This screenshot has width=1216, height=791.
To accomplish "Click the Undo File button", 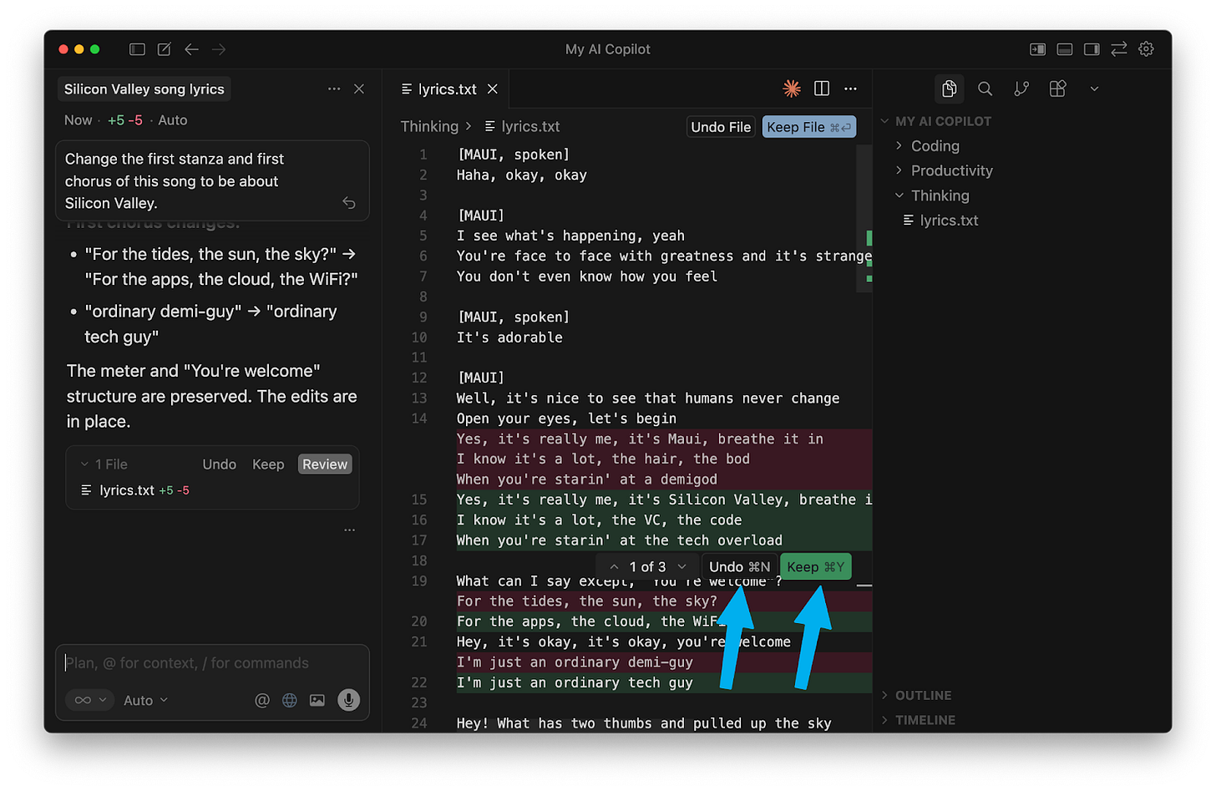I will tap(721, 127).
